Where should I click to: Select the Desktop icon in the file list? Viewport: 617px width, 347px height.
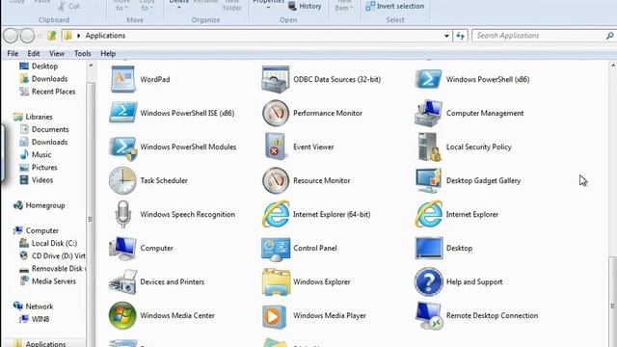click(428, 248)
